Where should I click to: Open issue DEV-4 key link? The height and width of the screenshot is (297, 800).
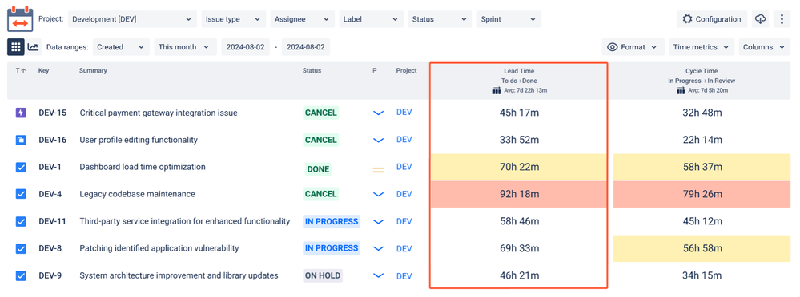click(50, 194)
